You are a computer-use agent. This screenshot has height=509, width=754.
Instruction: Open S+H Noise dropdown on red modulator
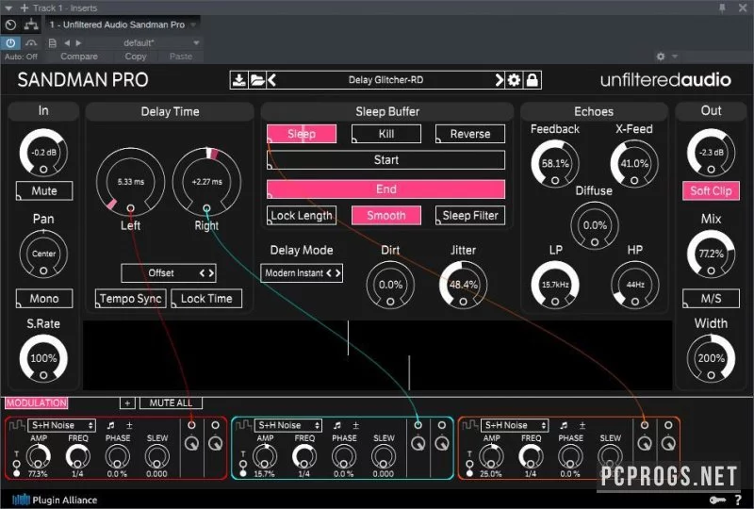point(62,425)
